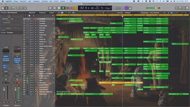
Task: Click the Capture Recording button
Action: point(72,8)
